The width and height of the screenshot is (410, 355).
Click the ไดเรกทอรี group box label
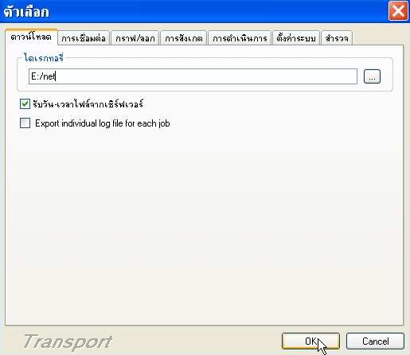[44, 57]
